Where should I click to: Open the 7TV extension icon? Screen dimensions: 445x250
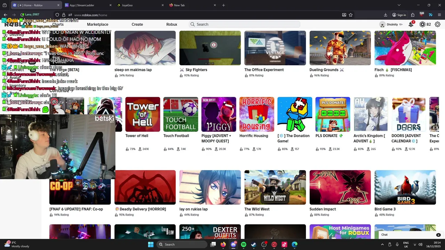pos(430,15)
